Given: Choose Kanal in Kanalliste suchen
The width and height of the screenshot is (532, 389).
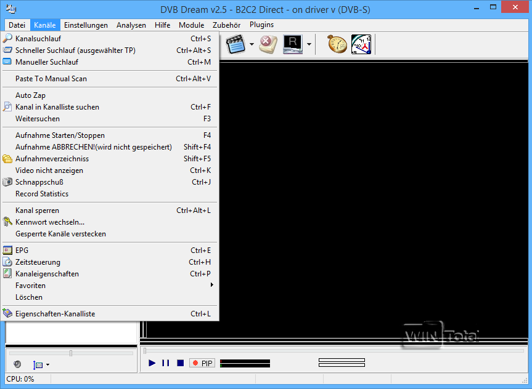Looking at the screenshot, I should (x=110, y=106).
